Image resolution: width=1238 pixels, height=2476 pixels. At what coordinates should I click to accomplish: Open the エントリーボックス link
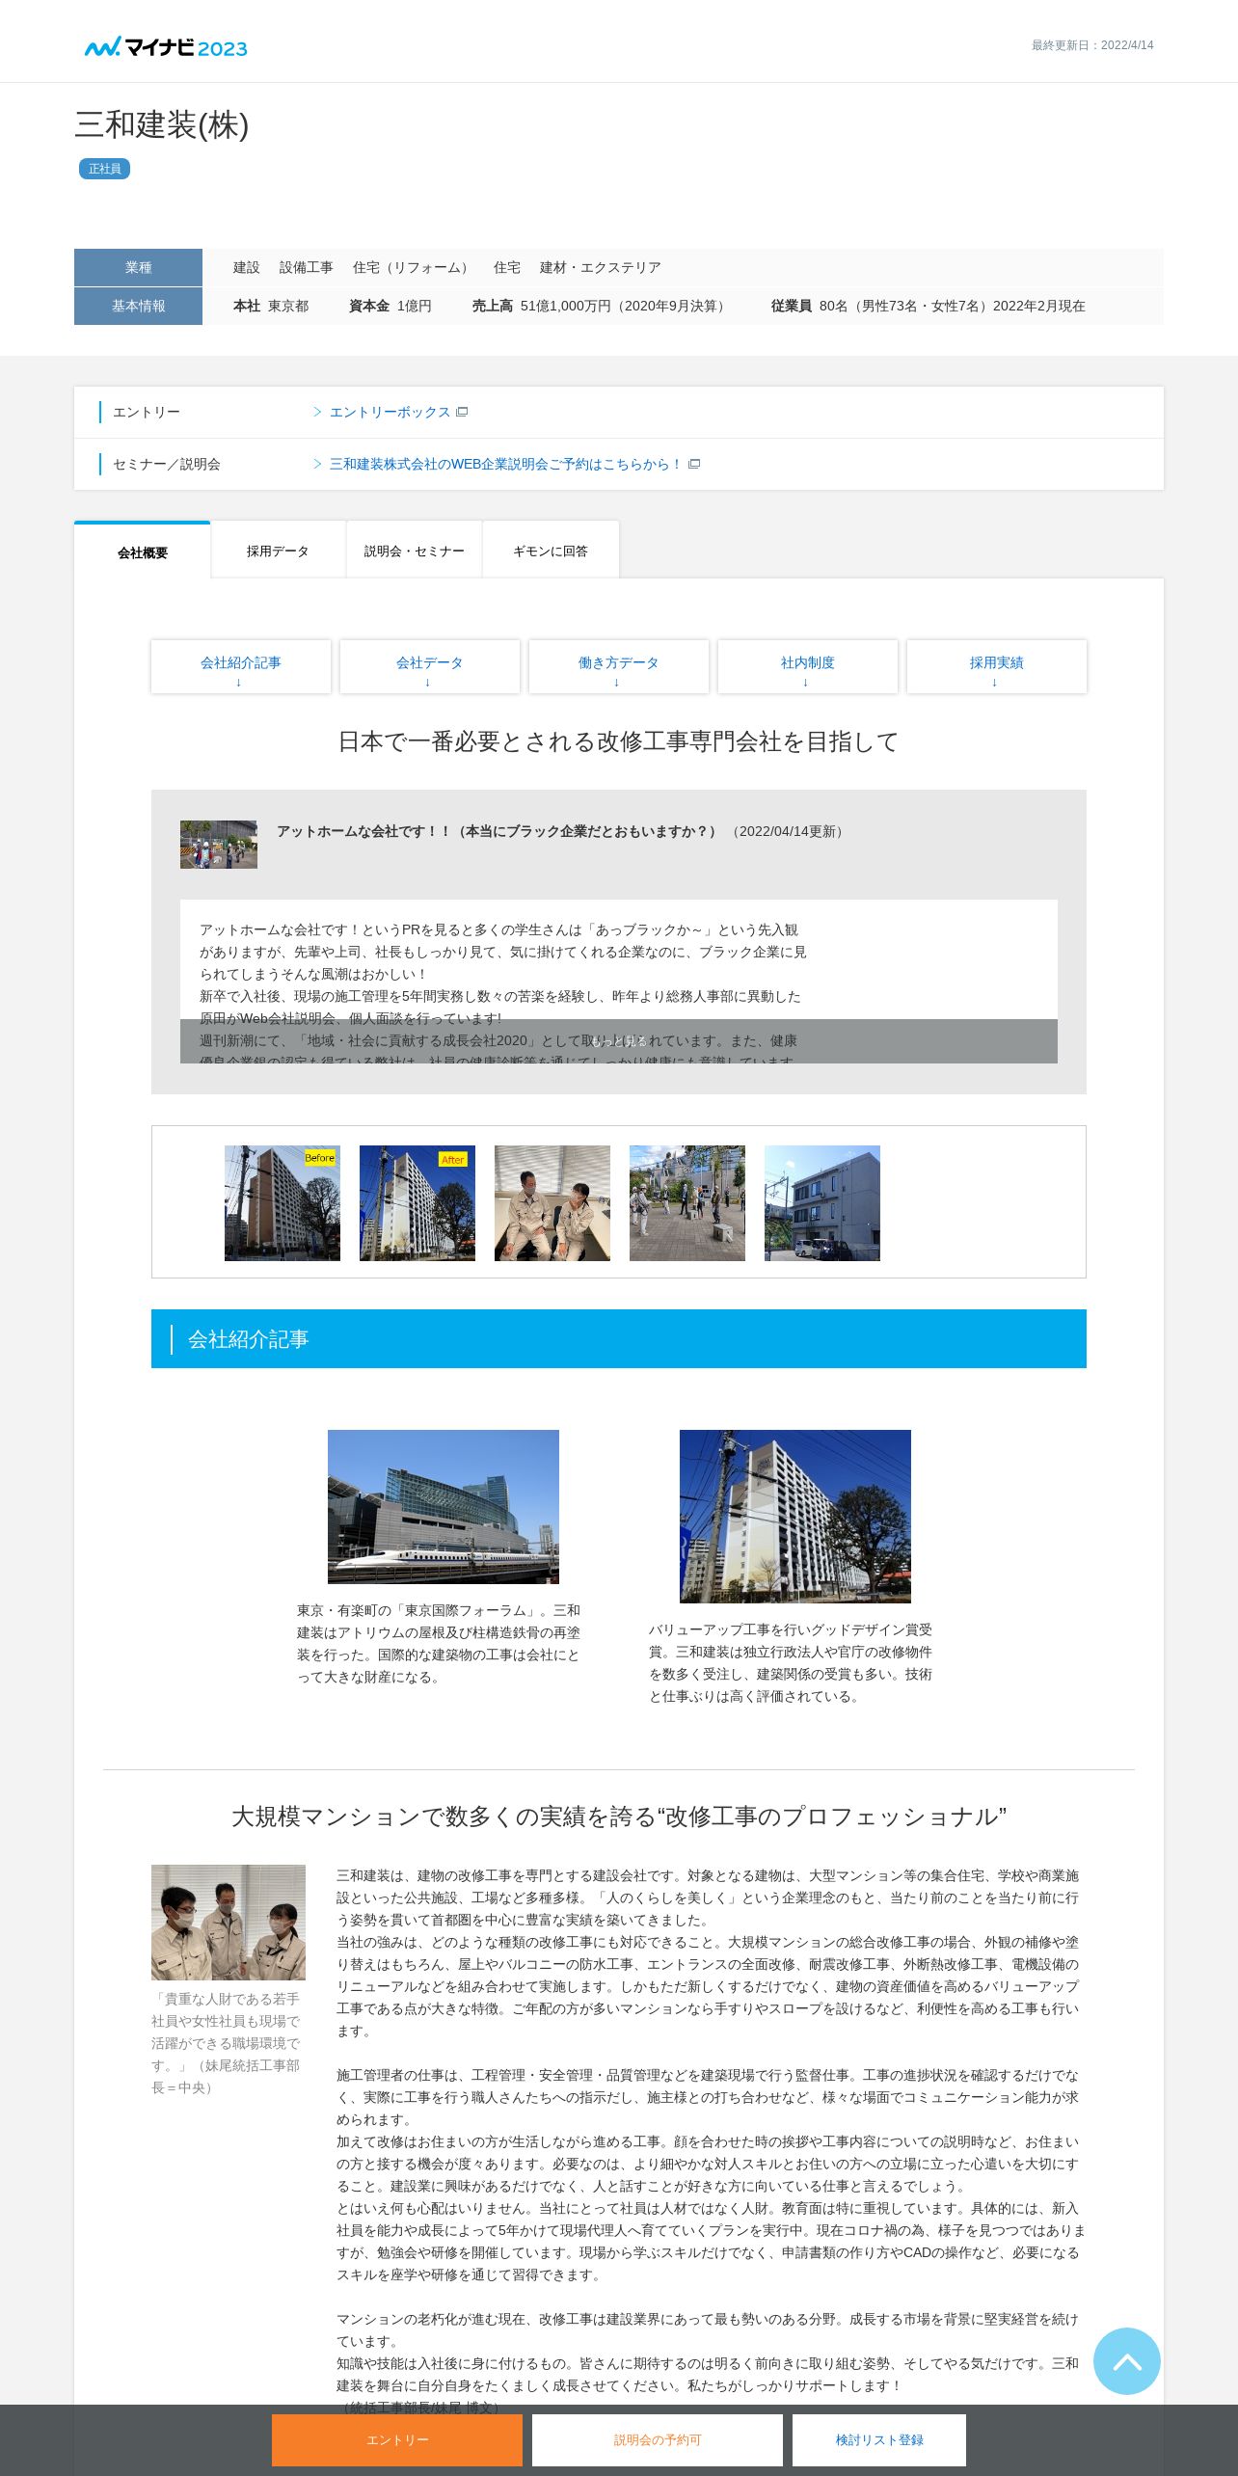(x=390, y=412)
